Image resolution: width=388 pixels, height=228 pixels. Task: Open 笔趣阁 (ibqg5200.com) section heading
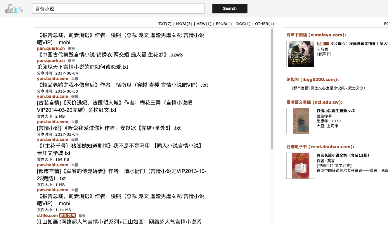click(x=313, y=79)
